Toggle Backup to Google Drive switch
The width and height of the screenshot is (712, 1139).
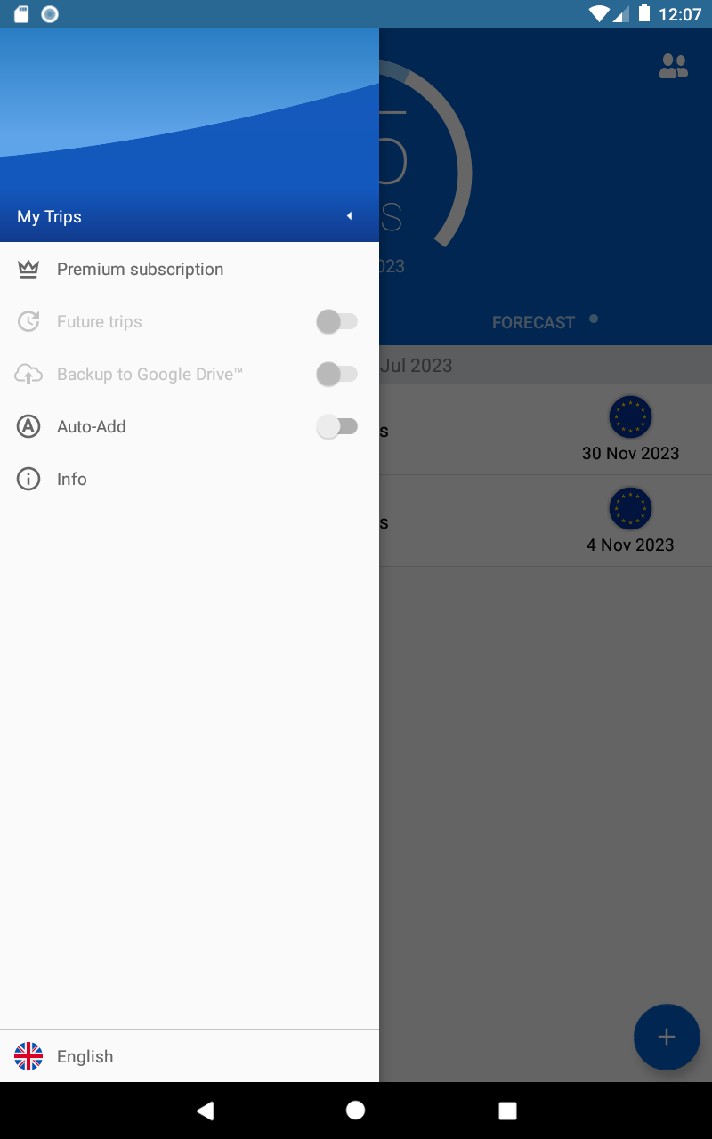tap(337, 374)
